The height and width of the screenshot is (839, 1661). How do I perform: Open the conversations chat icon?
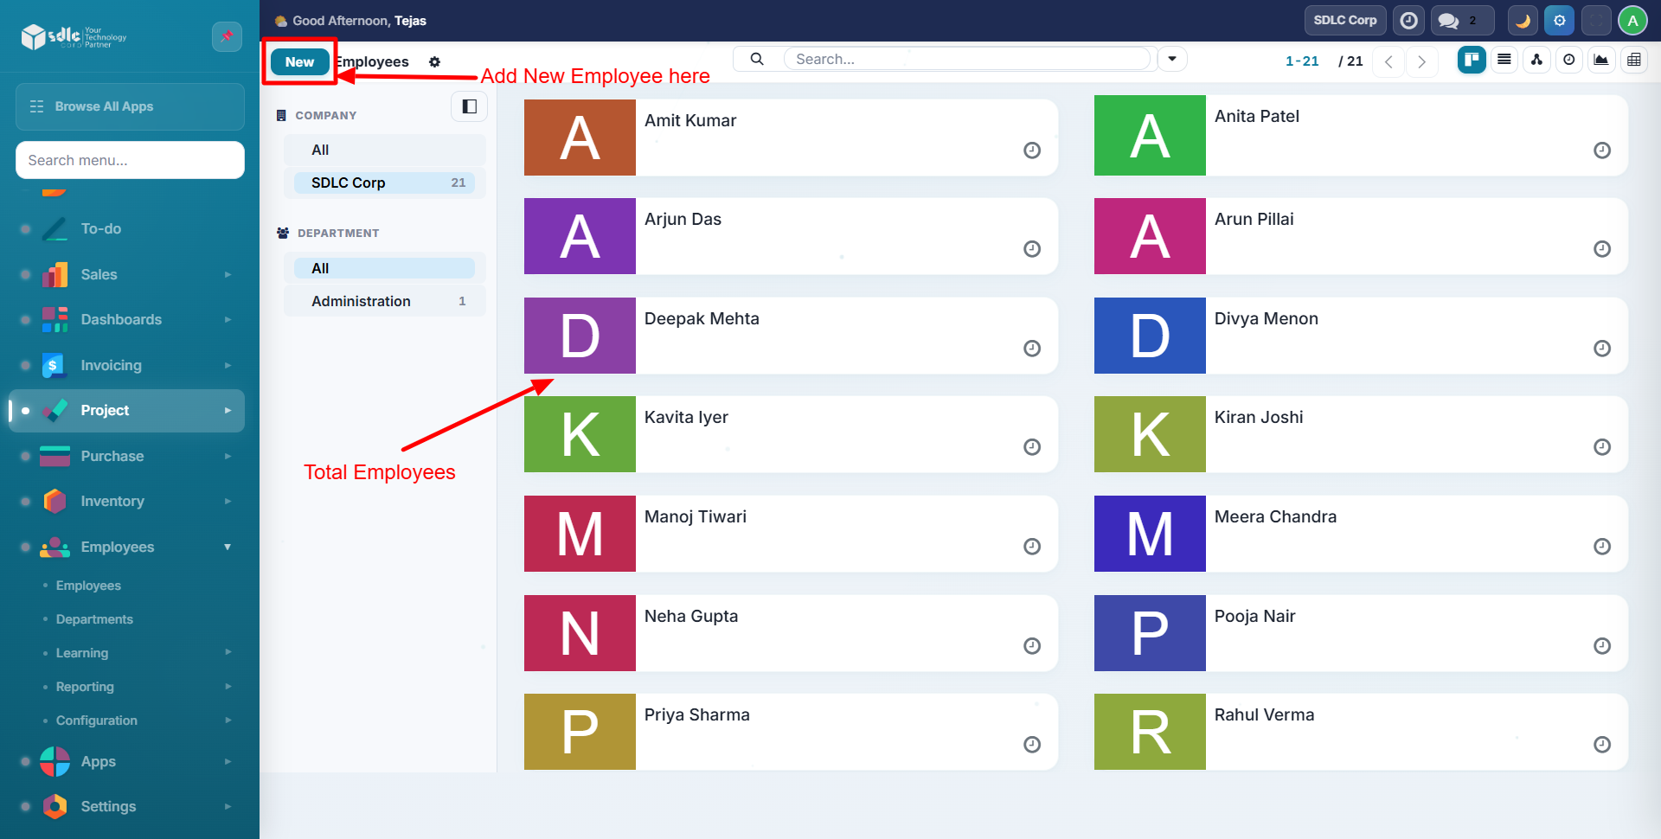click(x=1449, y=21)
